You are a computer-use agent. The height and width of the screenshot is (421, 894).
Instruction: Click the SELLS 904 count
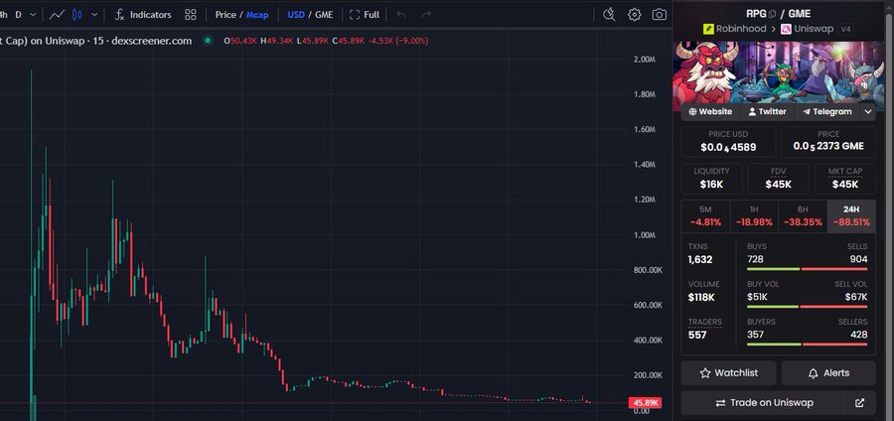coord(858,260)
